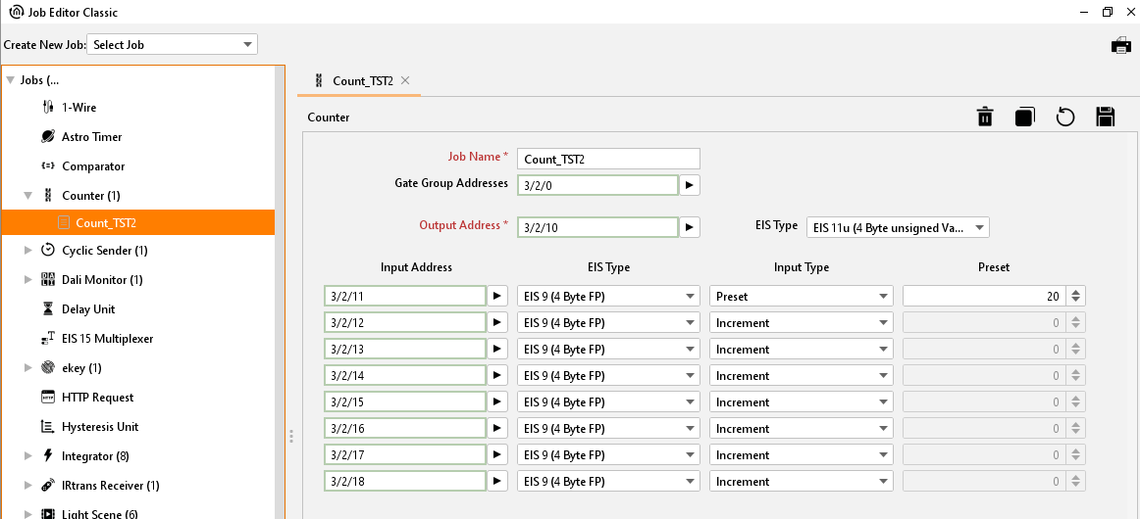Click the printer icon at top right

click(x=1120, y=45)
